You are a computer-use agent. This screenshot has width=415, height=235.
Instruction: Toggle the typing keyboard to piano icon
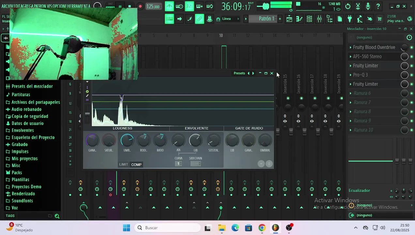(169, 19)
